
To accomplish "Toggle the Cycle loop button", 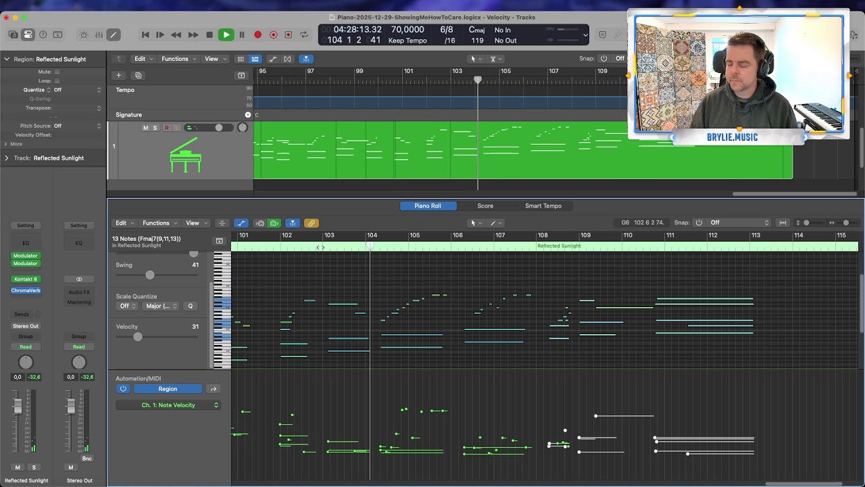I will [x=303, y=34].
